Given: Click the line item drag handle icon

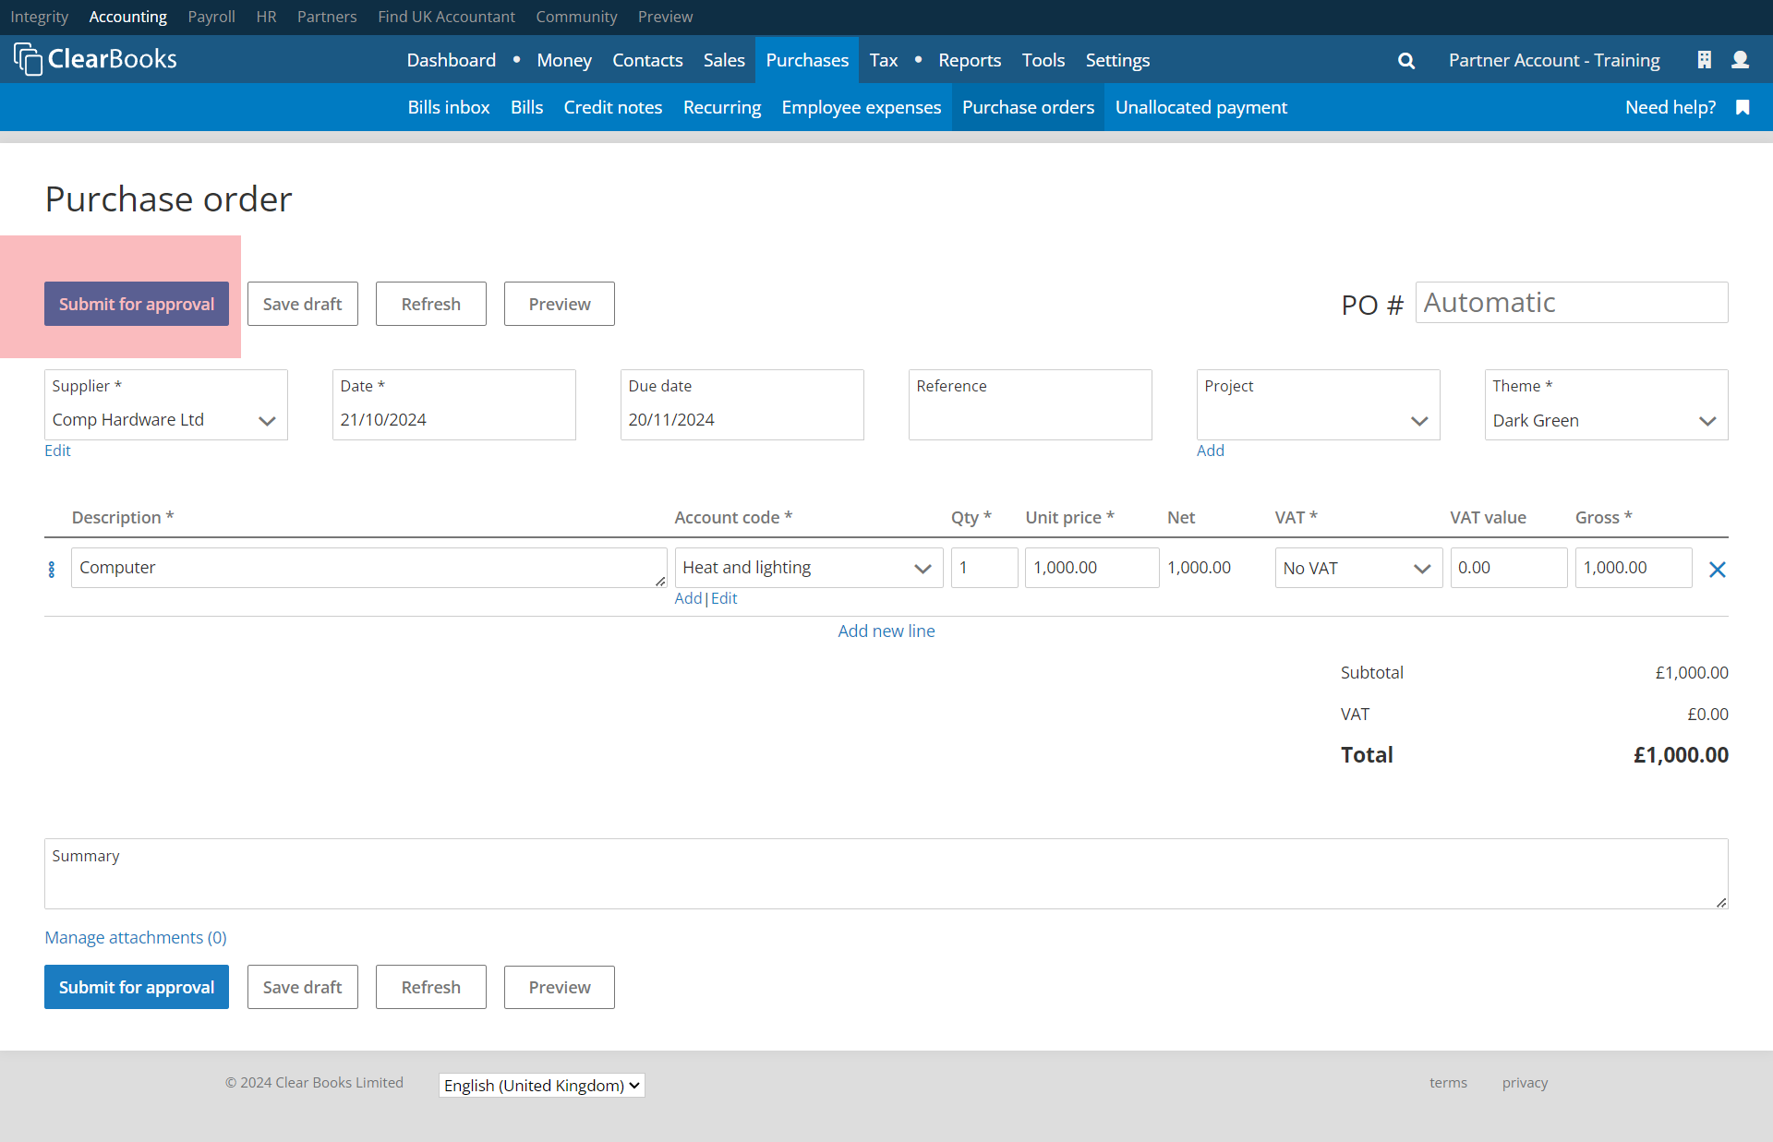Looking at the screenshot, I should (x=52, y=570).
